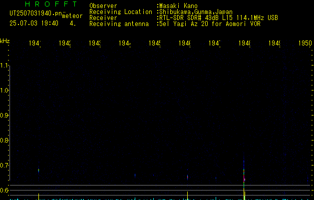Click the 1943 time axis label
The image size is (314, 200).
click(x=94, y=43)
